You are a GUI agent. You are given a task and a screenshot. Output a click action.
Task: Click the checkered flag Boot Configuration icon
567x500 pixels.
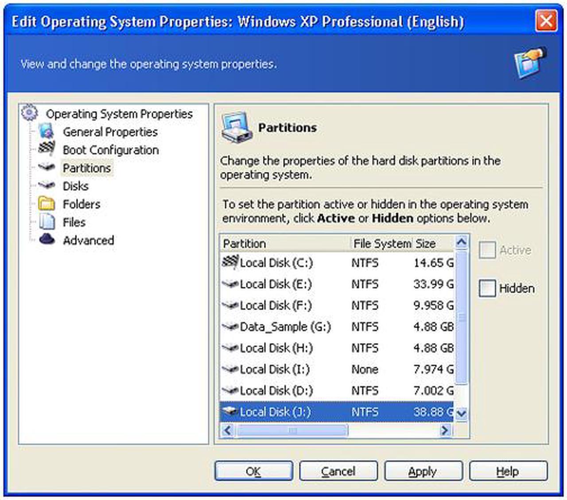click(x=46, y=149)
